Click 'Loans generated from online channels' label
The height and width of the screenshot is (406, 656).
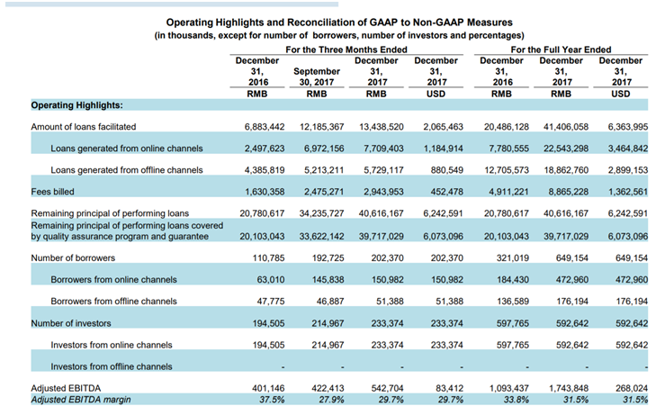click(x=127, y=149)
